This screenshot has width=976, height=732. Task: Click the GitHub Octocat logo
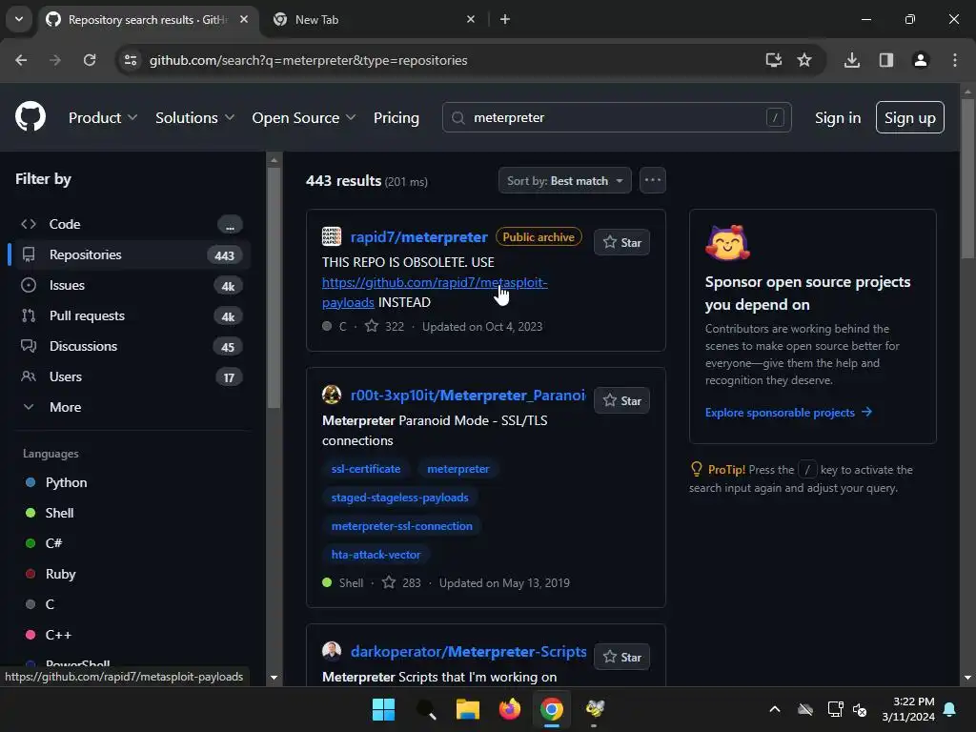30,117
